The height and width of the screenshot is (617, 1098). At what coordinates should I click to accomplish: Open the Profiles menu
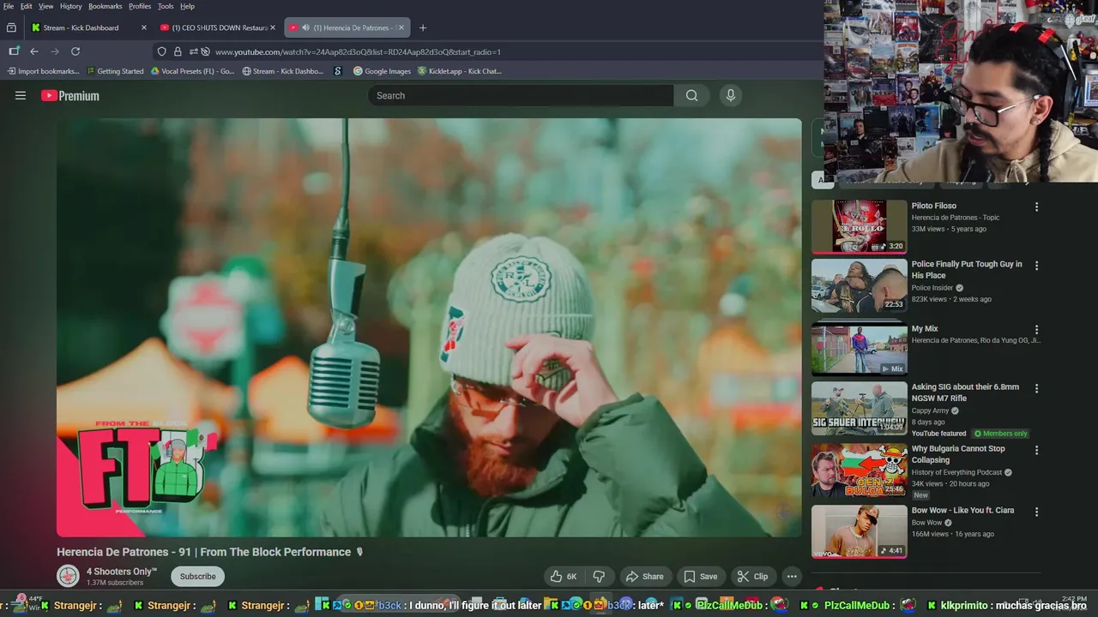click(x=140, y=6)
